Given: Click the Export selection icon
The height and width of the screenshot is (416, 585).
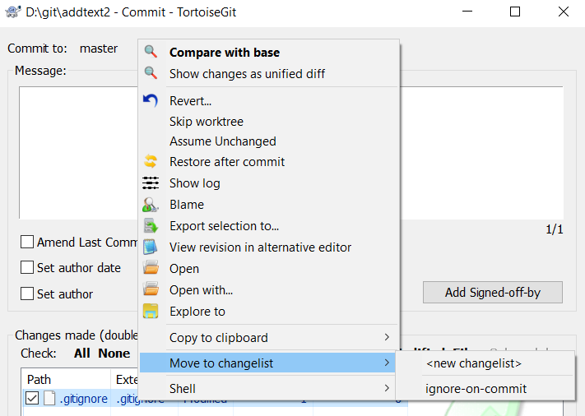Looking at the screenshot, I should pos(151,225).
